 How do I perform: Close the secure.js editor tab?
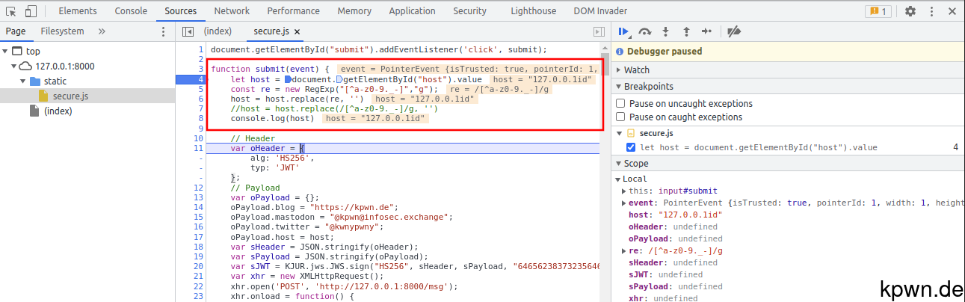point(297,32)
